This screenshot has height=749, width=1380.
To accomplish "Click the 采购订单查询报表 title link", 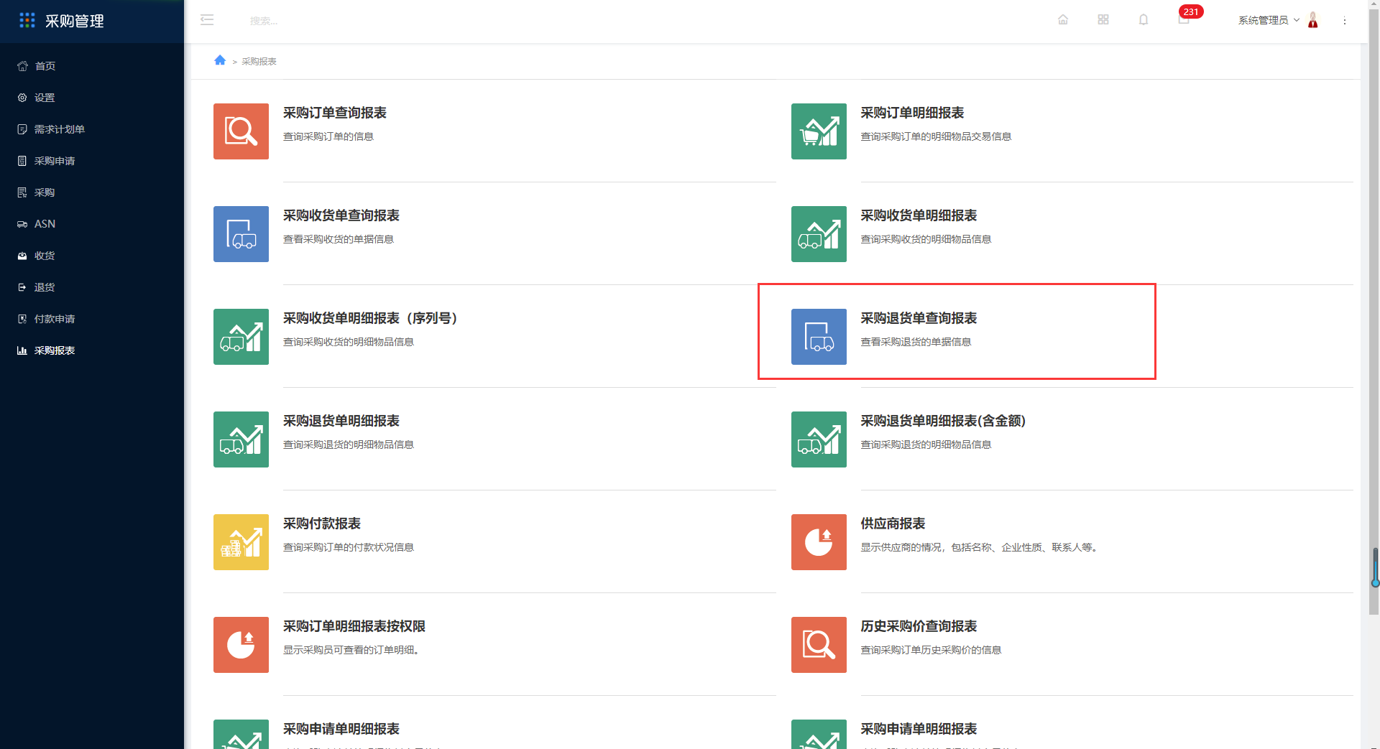I will tap(335, 113).
